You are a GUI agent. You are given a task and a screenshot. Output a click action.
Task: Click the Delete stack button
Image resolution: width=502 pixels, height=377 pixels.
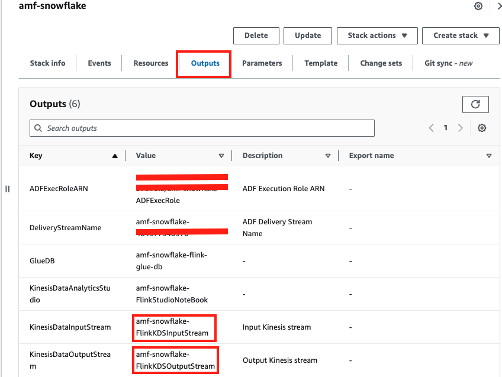pyautogui.click(x=256, y=36)
